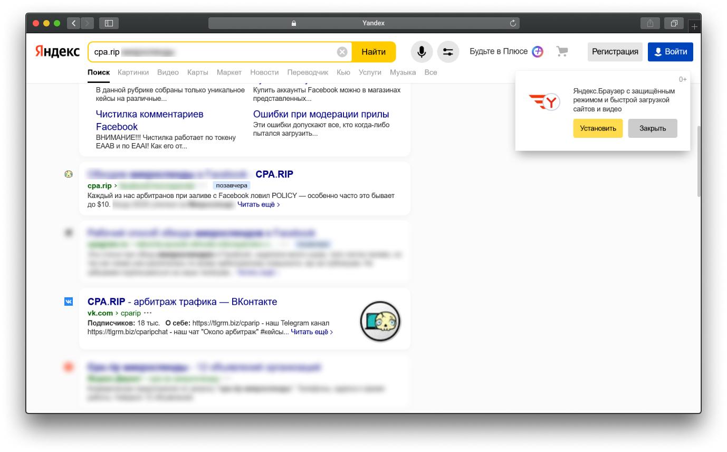Open Чистилка комментариев Facebook link

click(x=149, y=120)
